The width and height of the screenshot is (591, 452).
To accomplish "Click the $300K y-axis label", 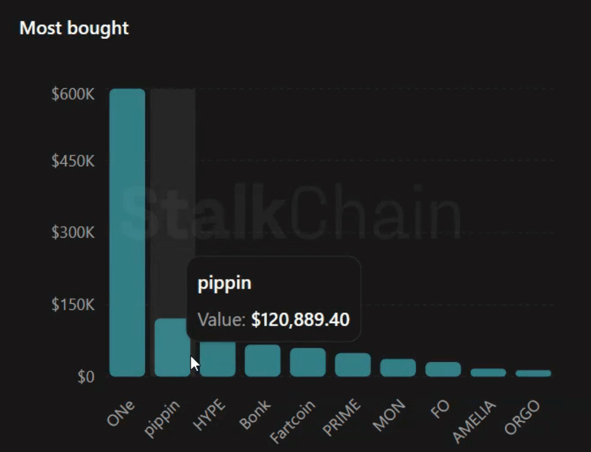I will pyautogui.click(x=73, y=233).
